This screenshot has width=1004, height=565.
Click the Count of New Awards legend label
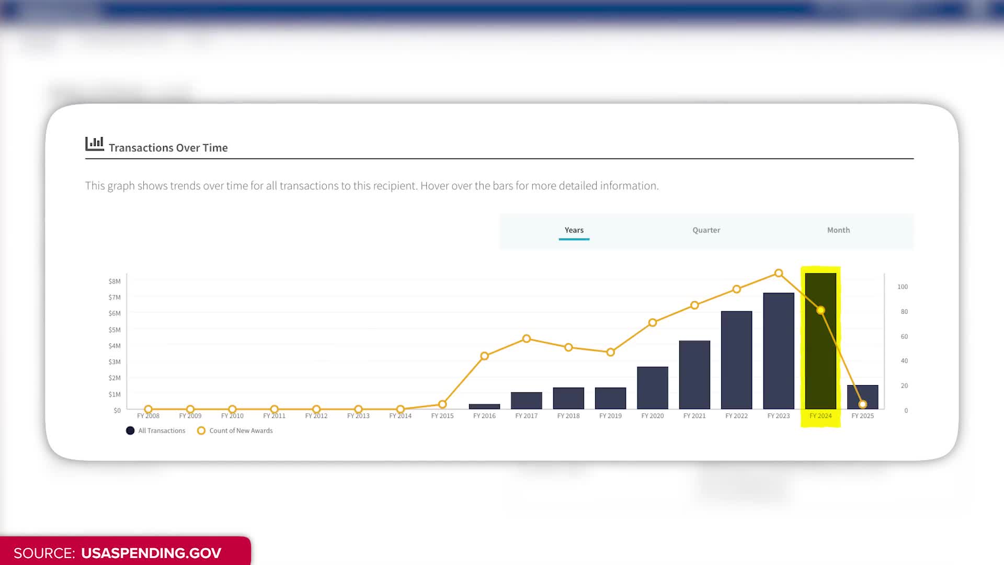pyautogui.click(x=241, y=431)
